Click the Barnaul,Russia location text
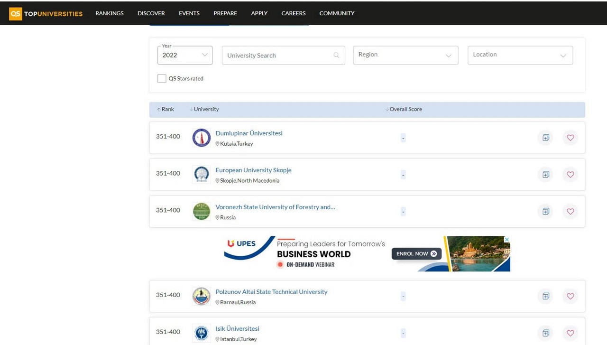This screenshot has height=345, width=607. [238, 302]
